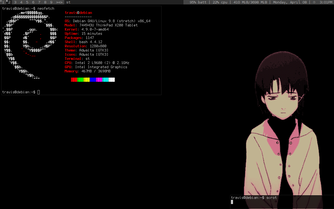Click the 3:01PM time display
This screenshot has height=209, width=334.
pyautogui.click(x=326, y=2)
